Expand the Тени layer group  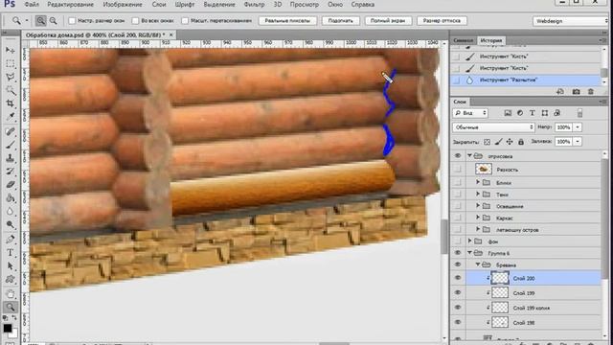click(478, 195)
